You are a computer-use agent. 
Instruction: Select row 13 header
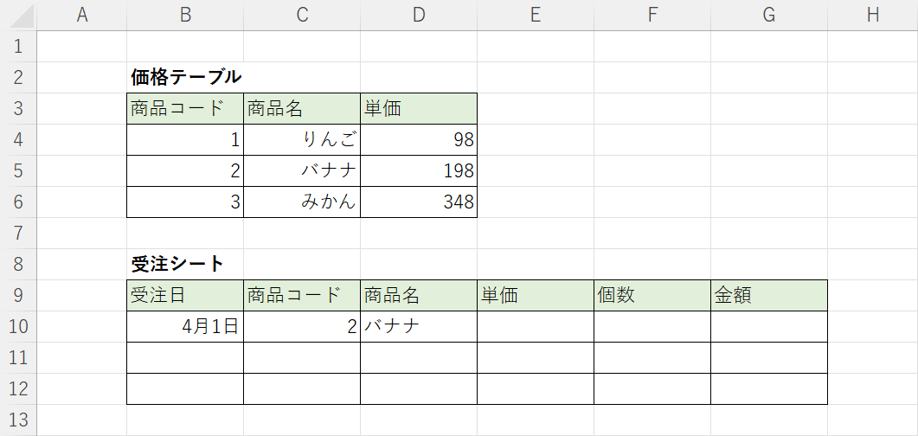(19, 420)
